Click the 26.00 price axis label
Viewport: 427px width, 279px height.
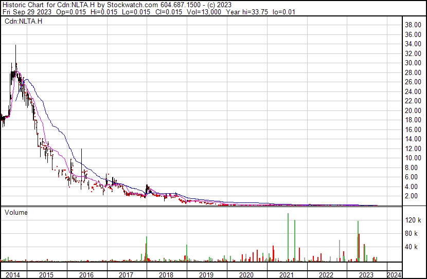coord(413,82)
